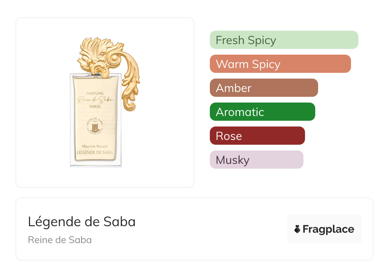The height and width of the screenshot is (276, 389).
Task: Click the script Reine de Saba signature
Action: (x=95, y=100)
